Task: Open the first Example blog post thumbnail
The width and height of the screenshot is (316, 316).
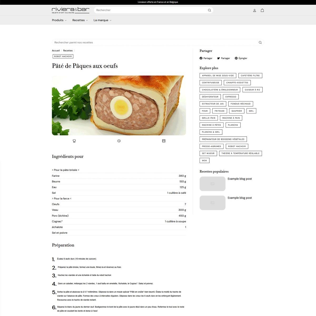Action: coord(213,184)
